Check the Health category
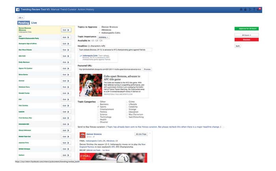The image size is (276, 171). click(98, 120)
